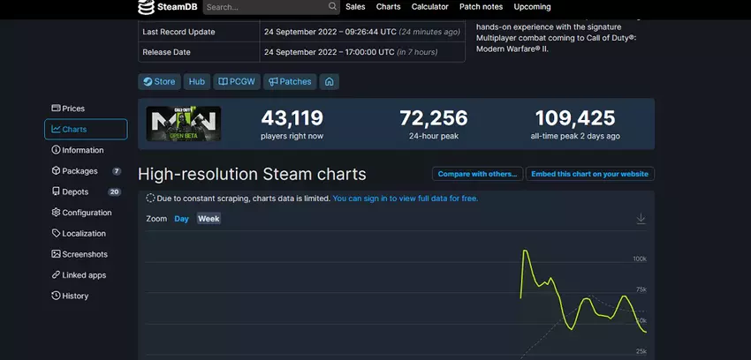The width and height of the screenshot is (751, 360).
Task: Open Screenshots sidebar item
Action: point(85,254)
